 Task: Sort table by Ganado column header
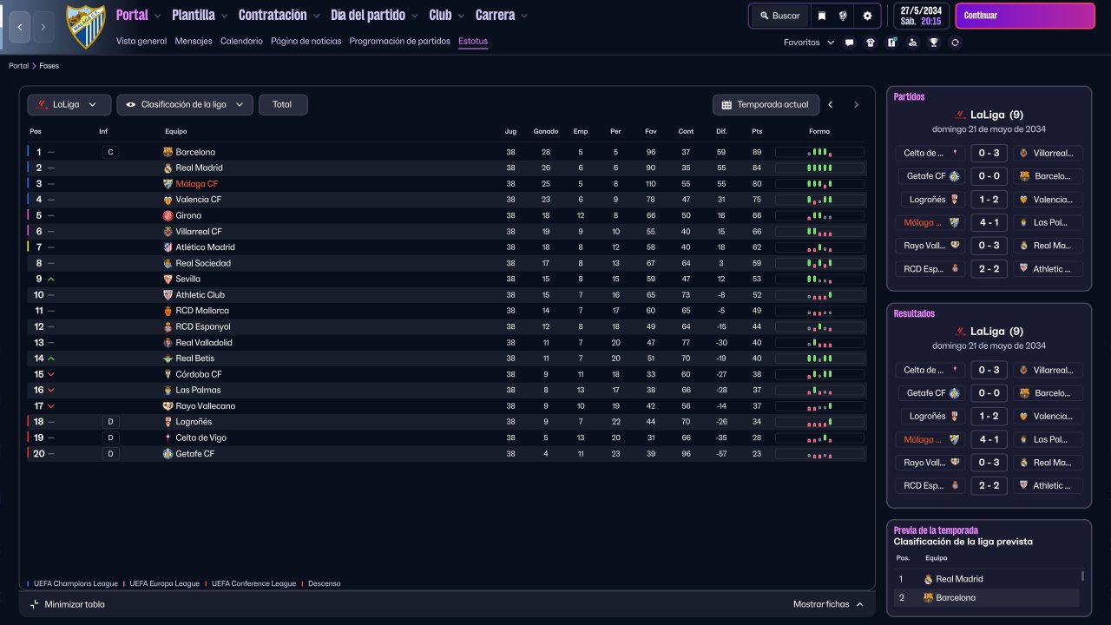tap(546, 132)
